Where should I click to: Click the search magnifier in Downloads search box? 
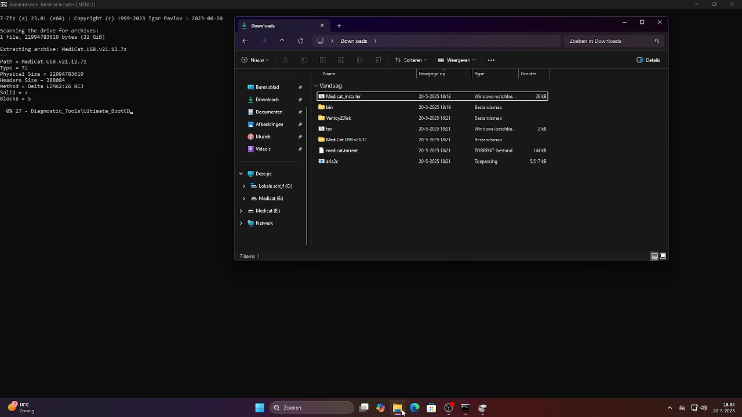click(x=657, y=41)
